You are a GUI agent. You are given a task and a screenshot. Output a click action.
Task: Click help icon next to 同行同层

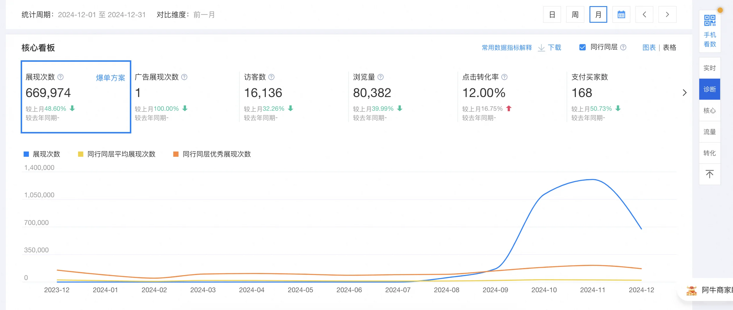623,47
